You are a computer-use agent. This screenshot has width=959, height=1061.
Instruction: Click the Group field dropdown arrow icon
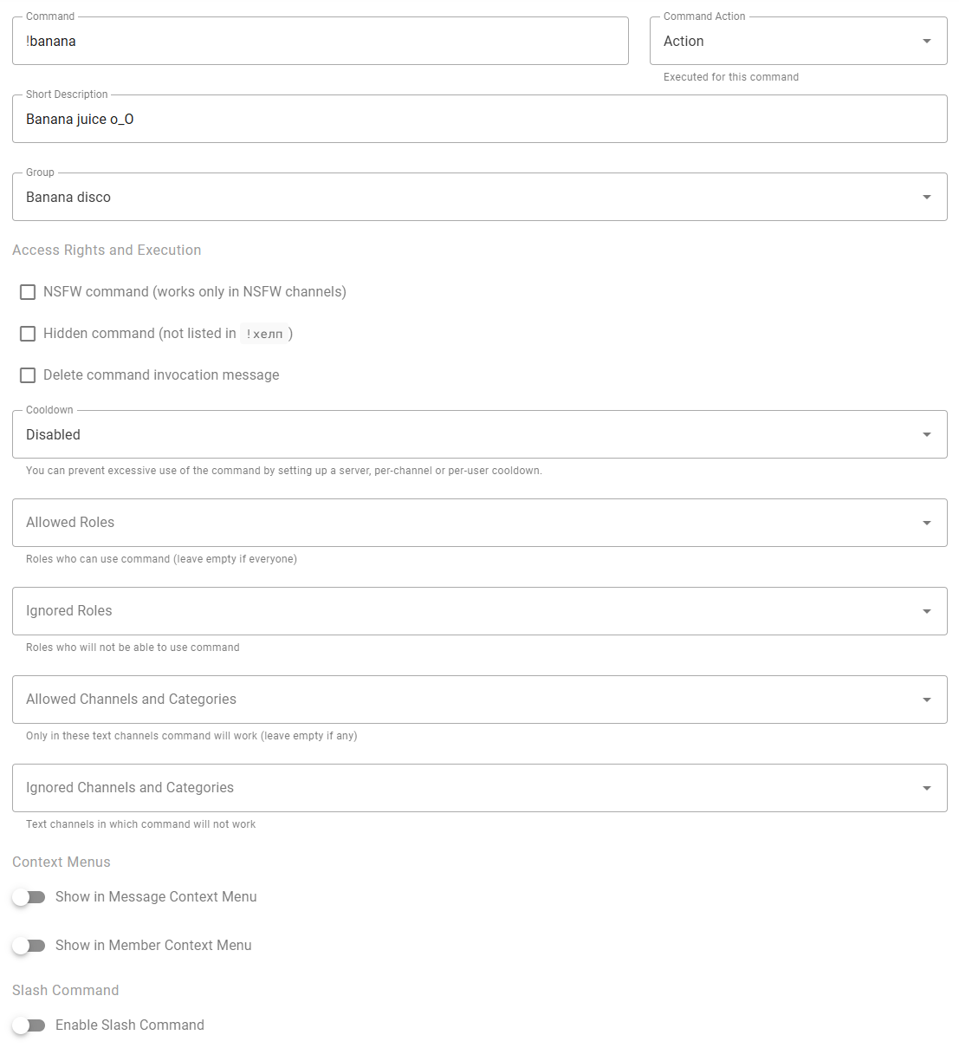point(927,198)
